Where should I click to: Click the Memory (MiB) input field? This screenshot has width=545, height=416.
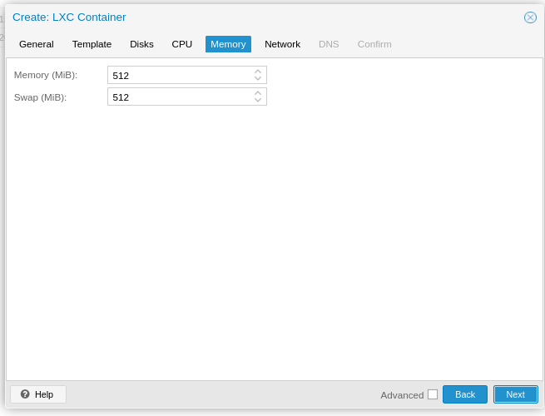[179, 76]
